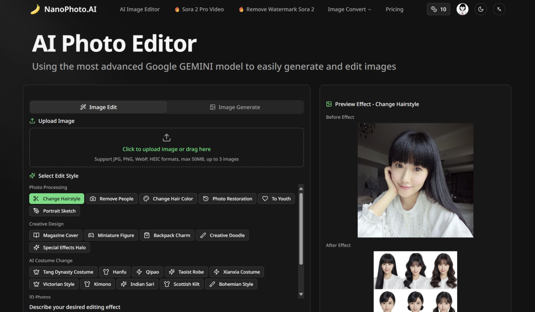Pick the Change Hair Color option
The image size is (535, 312).
(168, 199)
